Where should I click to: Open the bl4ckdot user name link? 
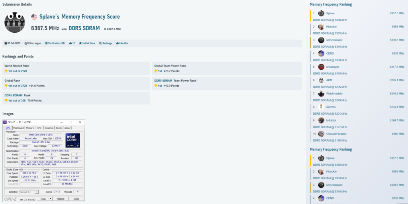331,120
